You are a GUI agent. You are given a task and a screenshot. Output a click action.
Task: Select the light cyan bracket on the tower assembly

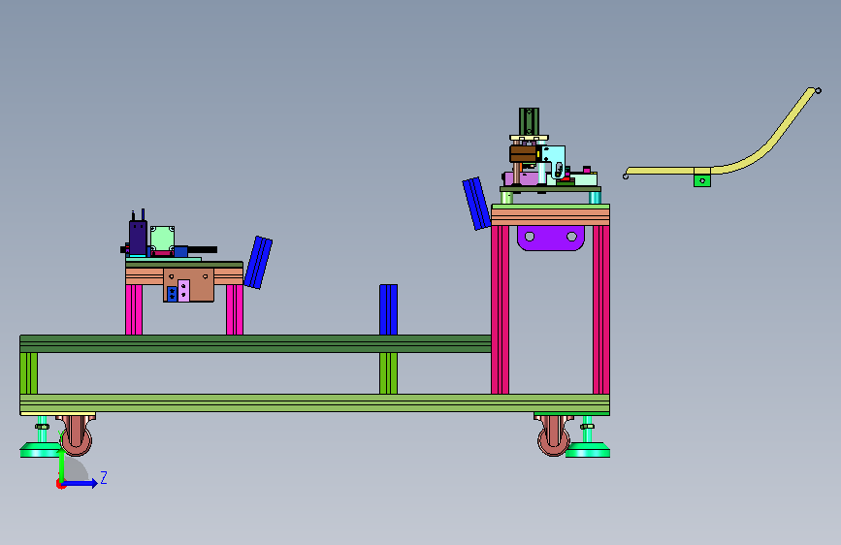[554, 161]
